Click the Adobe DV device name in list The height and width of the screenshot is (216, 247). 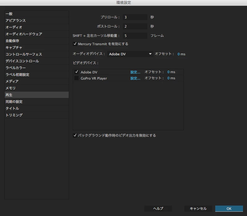pyautogui.click(x=89, y=72)
